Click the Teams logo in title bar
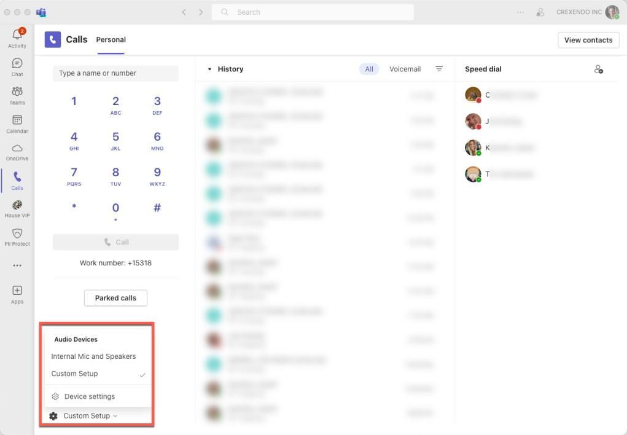Image resolution: width=627 pixels, height=435 pixels. pos(41,12)
